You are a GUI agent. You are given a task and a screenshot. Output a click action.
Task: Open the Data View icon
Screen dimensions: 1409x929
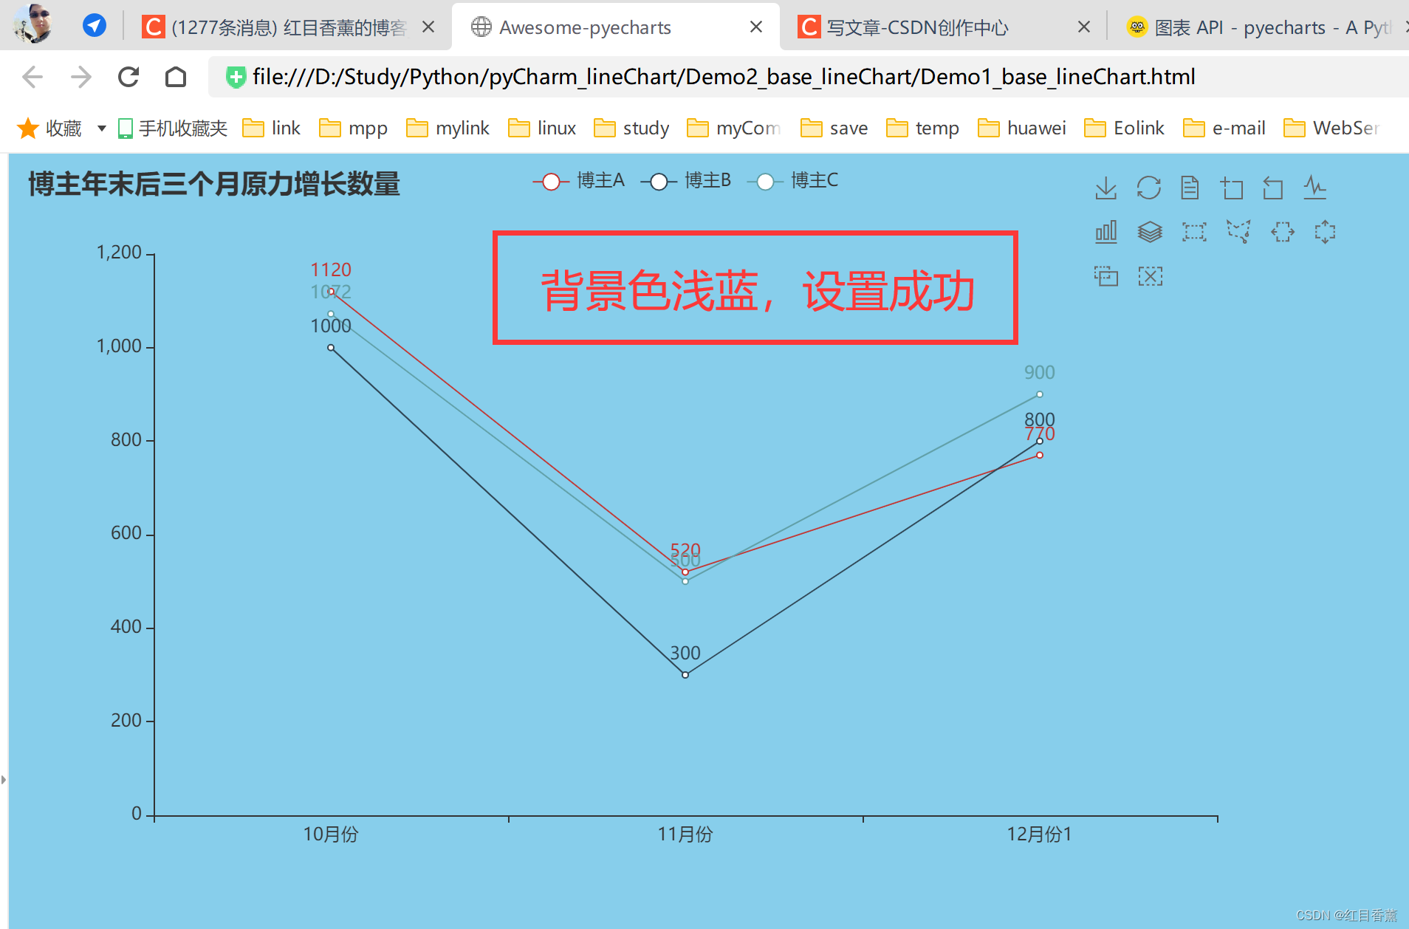1190,188
